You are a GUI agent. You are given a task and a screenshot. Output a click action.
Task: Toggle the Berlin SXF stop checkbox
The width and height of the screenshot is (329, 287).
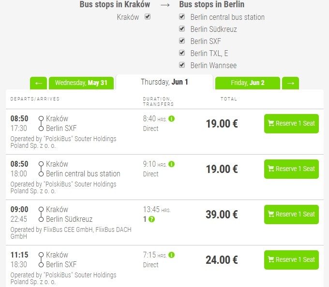(x=182, y=41)
